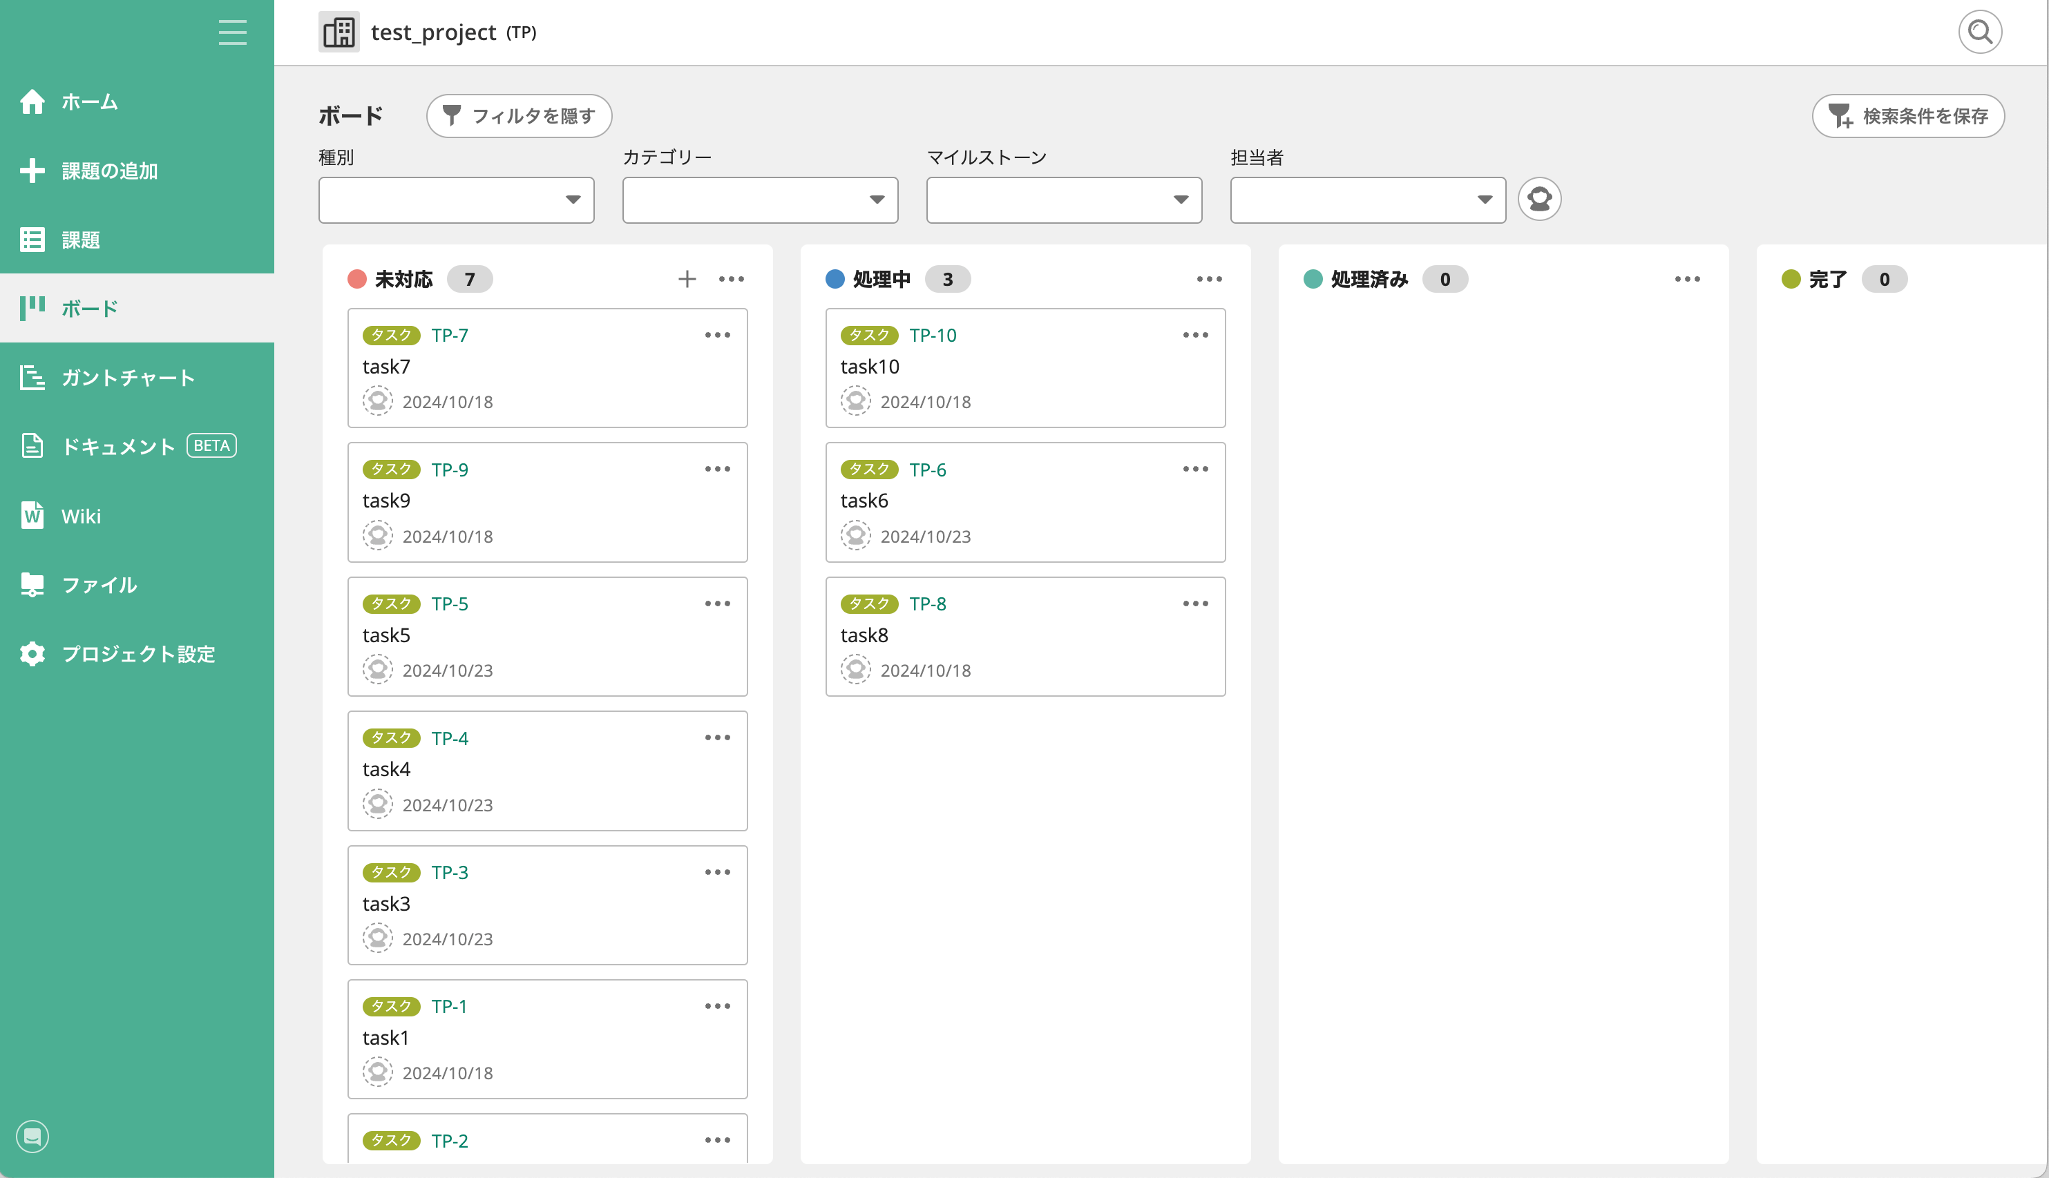Expand the 種別 dropdown
This screenshot has width=2049, height=1178.
click(457, 200)
